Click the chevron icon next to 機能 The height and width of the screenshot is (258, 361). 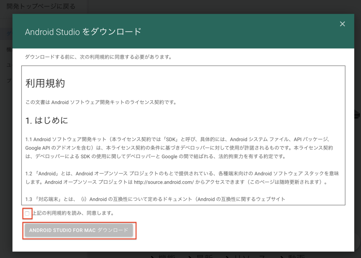click(x=152, y=257)
